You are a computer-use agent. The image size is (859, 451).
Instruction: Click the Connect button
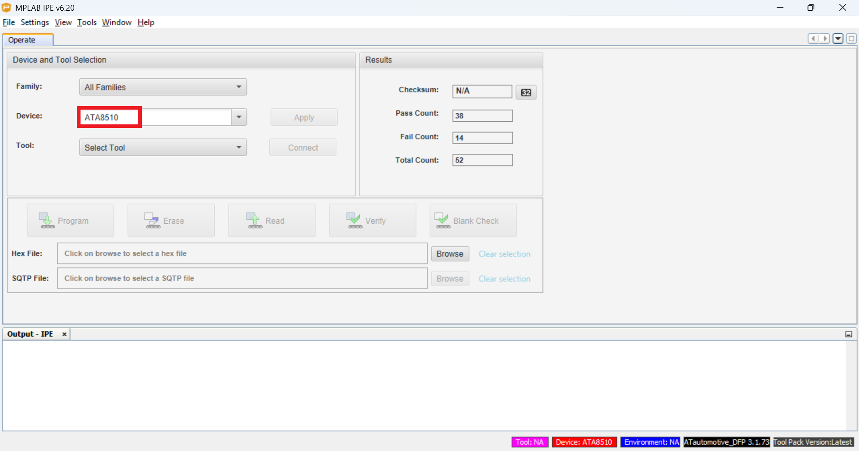pyautogui.click(x=303, y=147)
